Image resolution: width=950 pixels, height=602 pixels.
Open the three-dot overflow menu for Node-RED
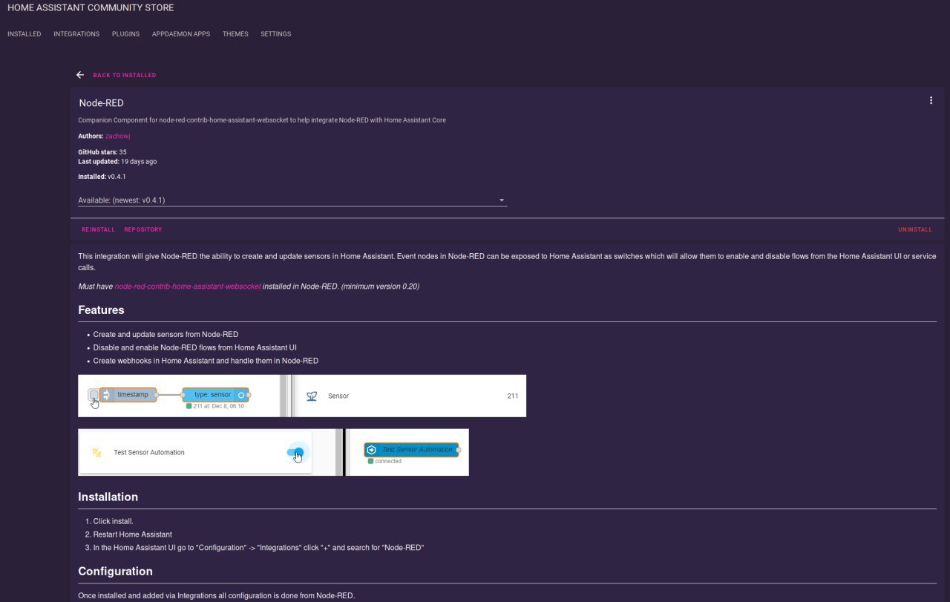(931, 101)
